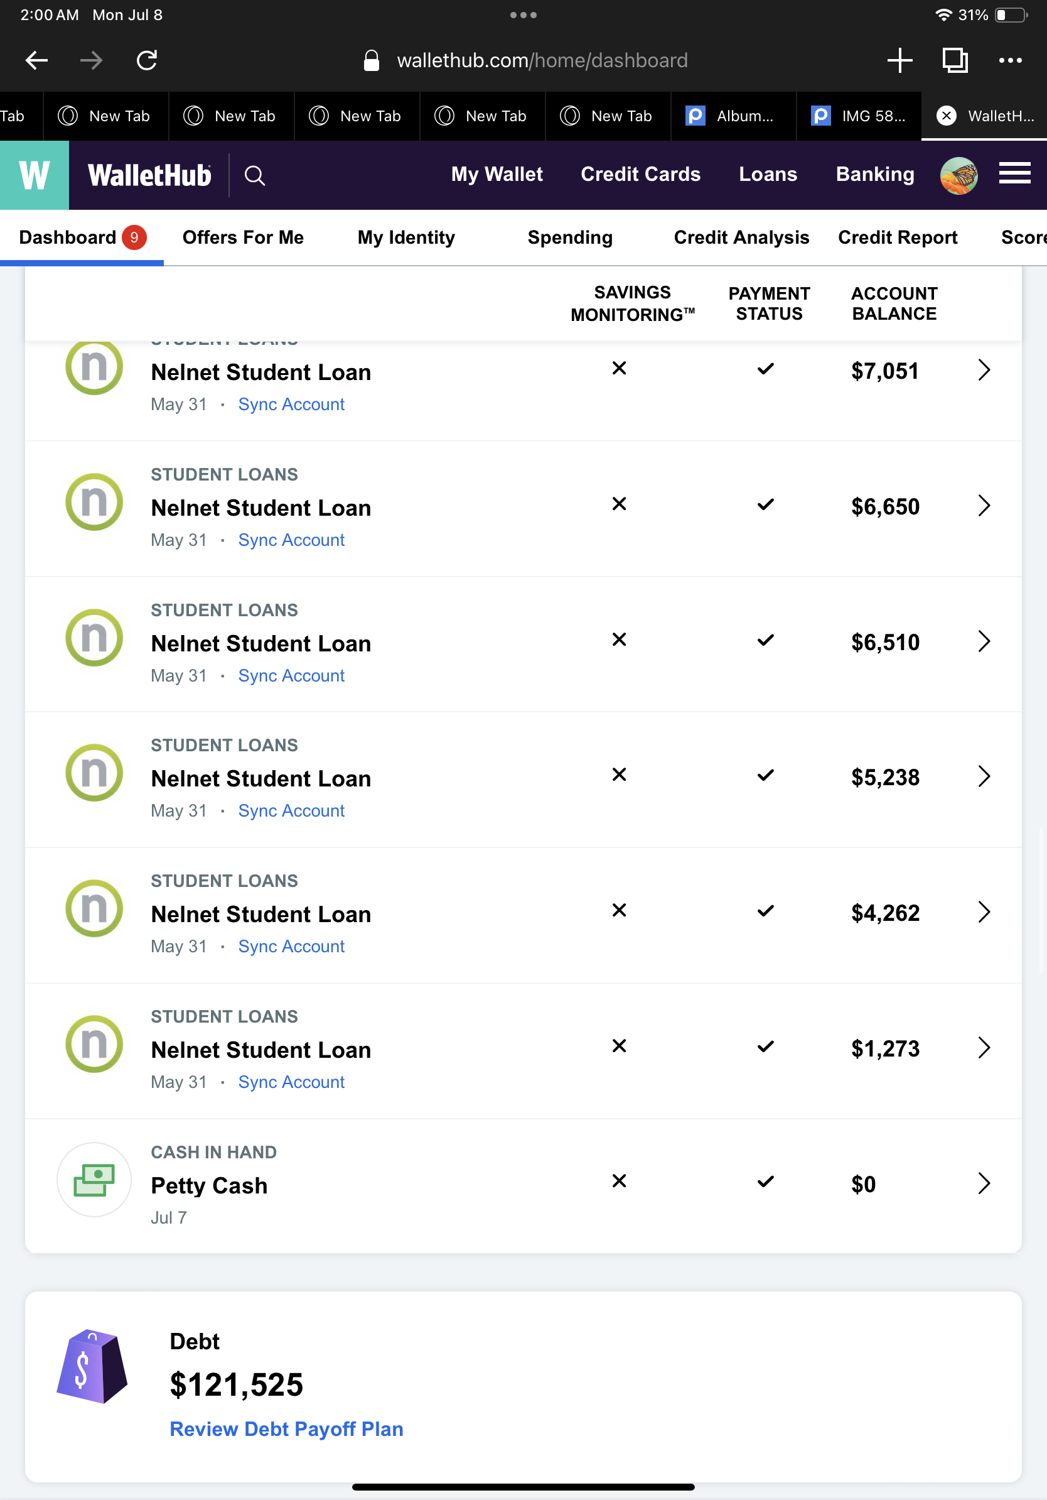Click Sync Account for $6,650 loan

click(291, 540)
